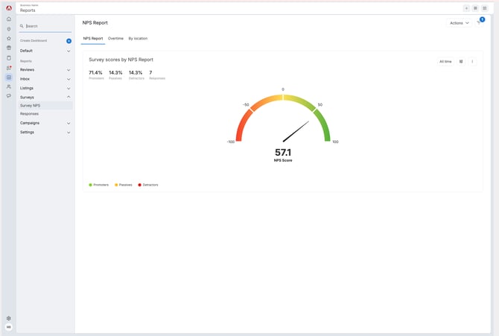Click the plus icon in top bar
The height and width of the screenshot is (336, 499).
click(466, 8)
